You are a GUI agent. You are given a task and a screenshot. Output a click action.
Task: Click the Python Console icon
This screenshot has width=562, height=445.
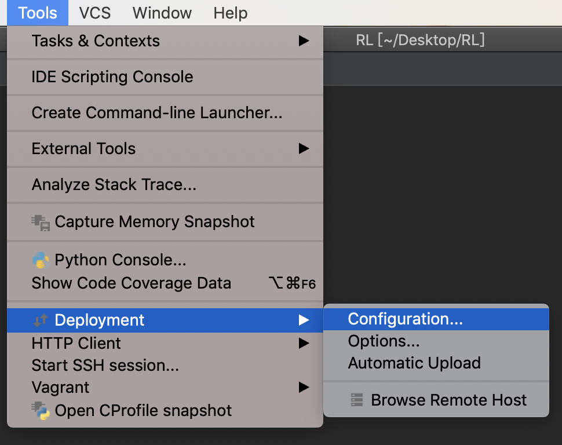[x=41, y=260]
